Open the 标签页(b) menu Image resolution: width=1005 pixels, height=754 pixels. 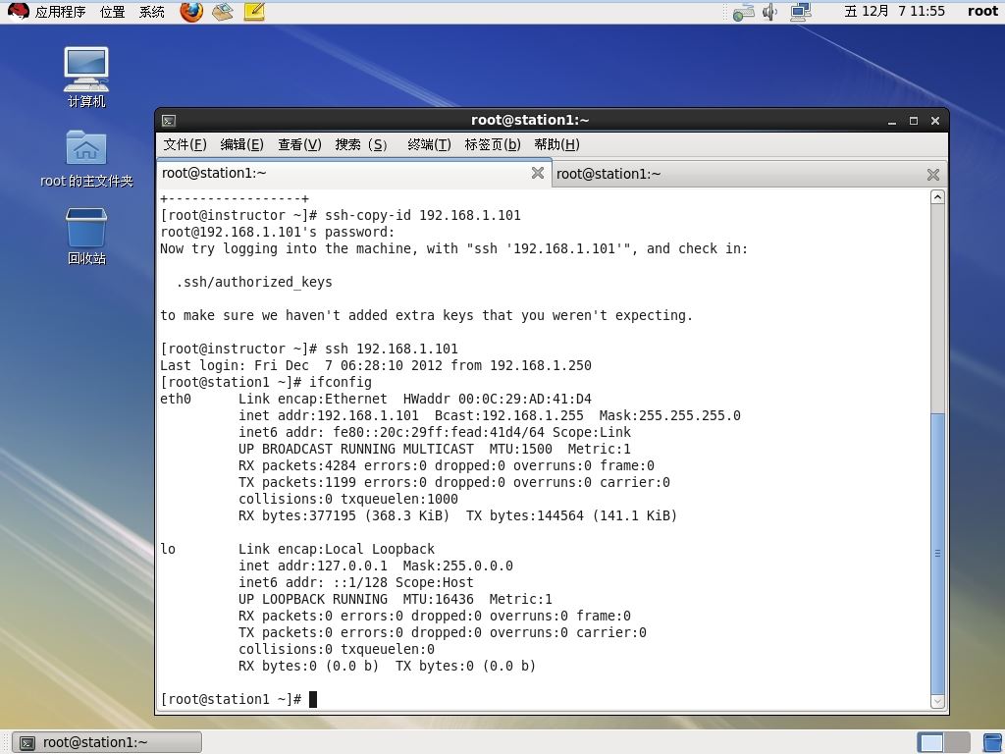pyautogui.click(x=493, y=144)
